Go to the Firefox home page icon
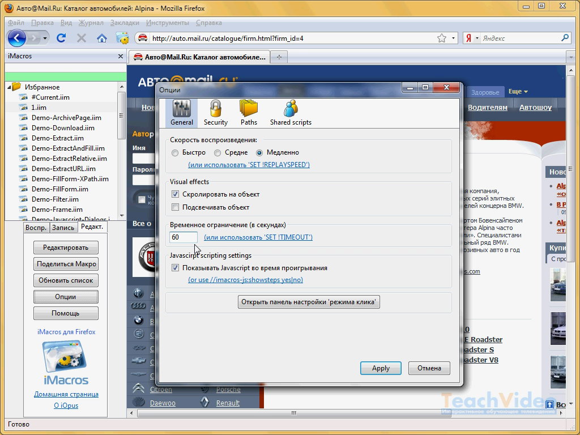Viewport: 580px width, 435px height. point(102,38)
